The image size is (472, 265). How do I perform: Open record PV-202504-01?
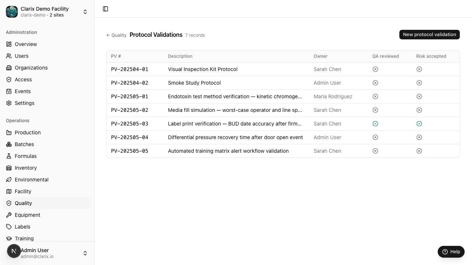point(283,69)
